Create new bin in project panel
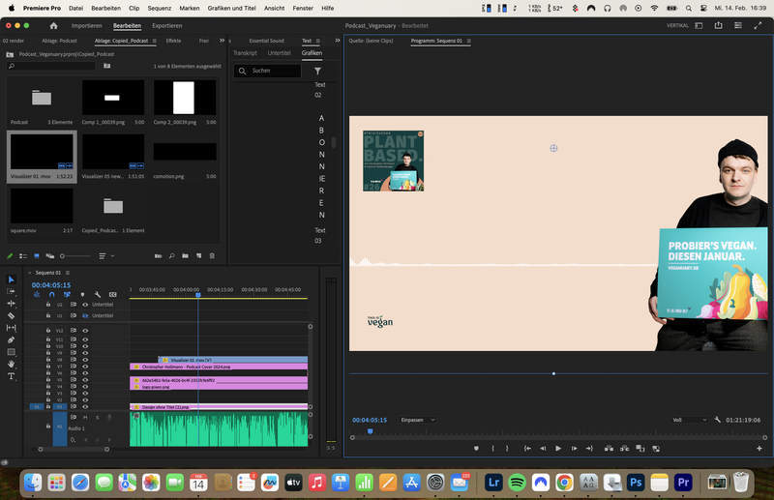Screen dimensions: 774x500 (x=185, y=256)
